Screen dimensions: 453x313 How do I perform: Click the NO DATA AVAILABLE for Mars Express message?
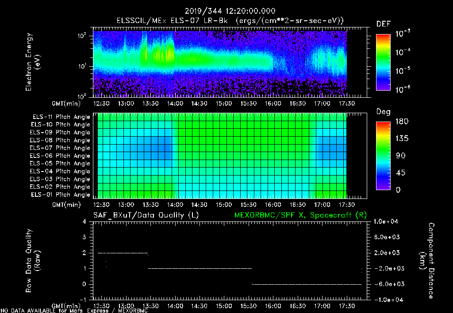pyautogui.click(x=74, y=311)
